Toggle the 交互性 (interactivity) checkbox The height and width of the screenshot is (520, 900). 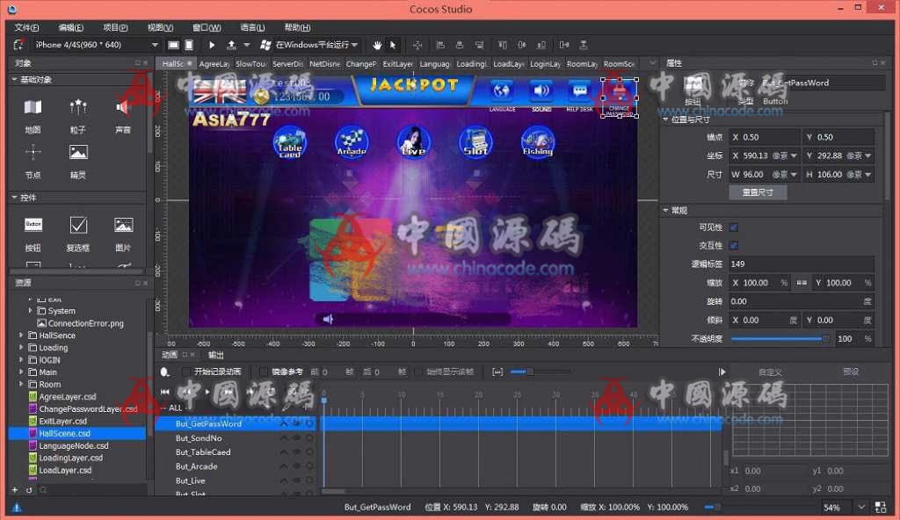734,246
